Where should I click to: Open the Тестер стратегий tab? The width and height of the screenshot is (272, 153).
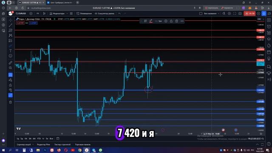(62, 144)
